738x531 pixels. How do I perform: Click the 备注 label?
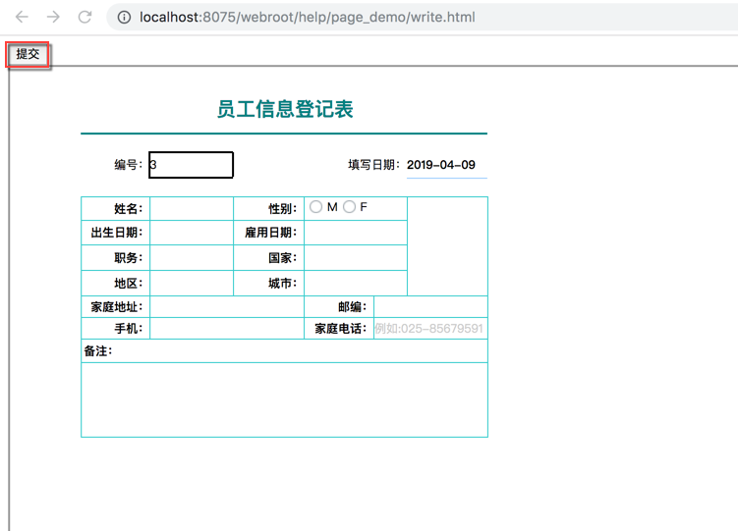98,351
